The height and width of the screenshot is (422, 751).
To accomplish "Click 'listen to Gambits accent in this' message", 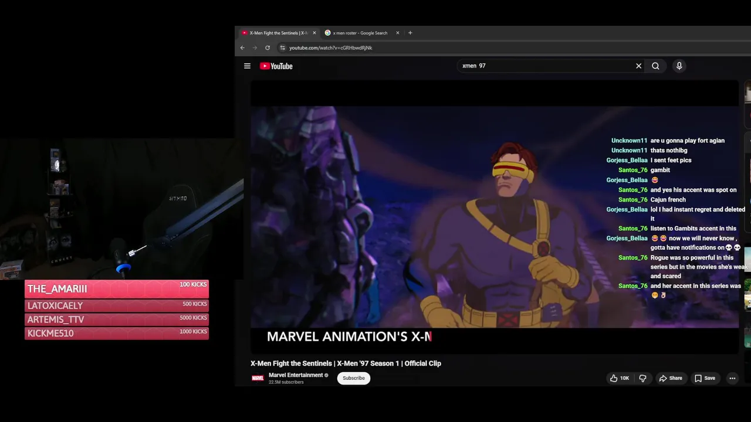I will click(693, 229).
